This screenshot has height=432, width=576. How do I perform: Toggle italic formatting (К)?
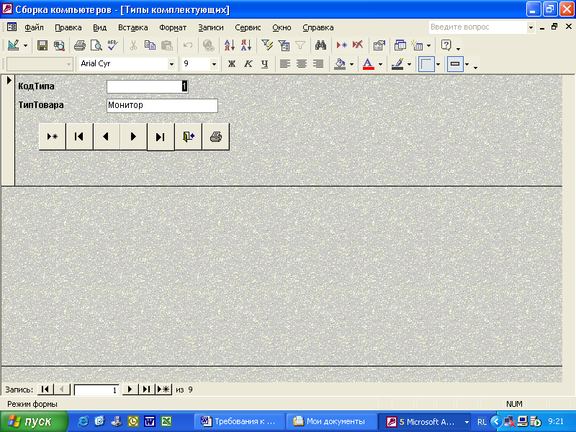(x=248, y=64)
